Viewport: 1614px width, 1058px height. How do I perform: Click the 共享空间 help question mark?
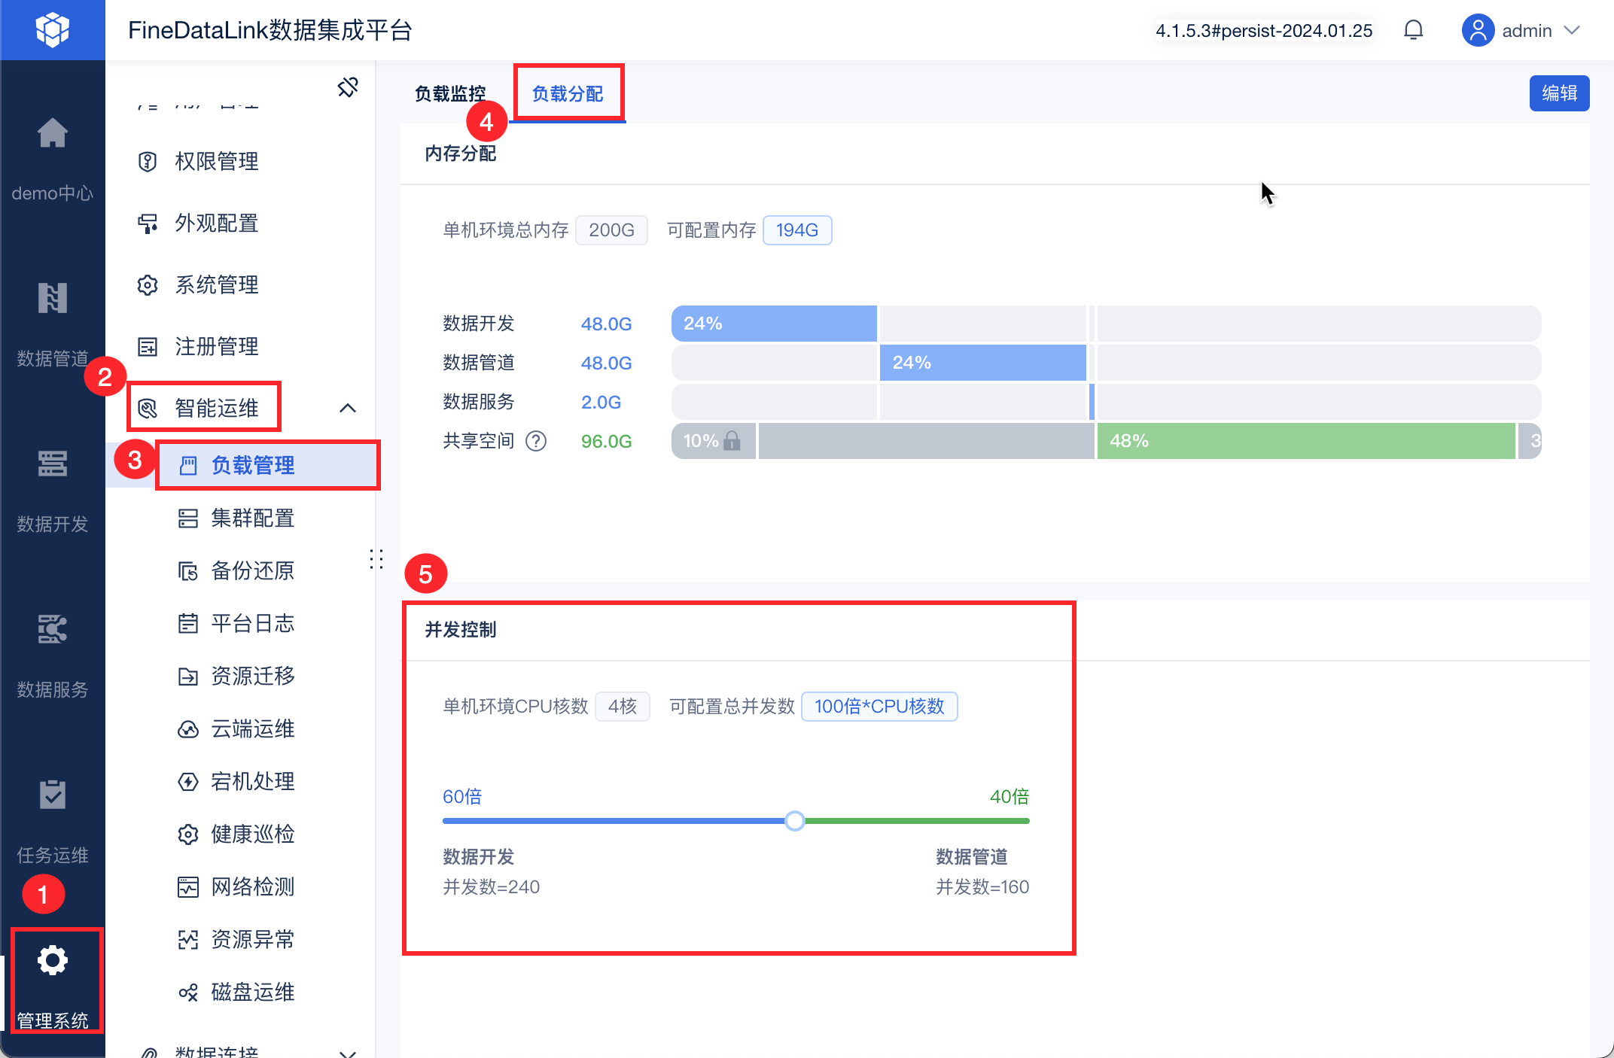pyautogui.click(x=536, y=441)
